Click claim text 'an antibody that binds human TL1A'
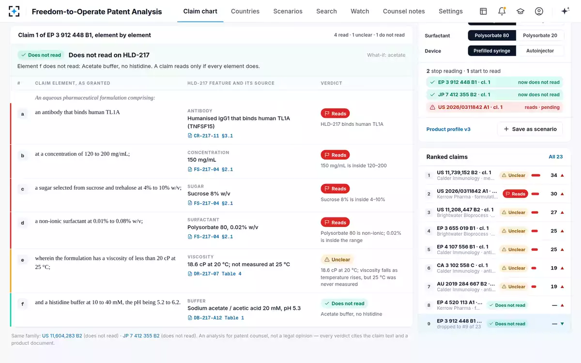The height and width of the screenshot is (363, 581). [77, 112]
